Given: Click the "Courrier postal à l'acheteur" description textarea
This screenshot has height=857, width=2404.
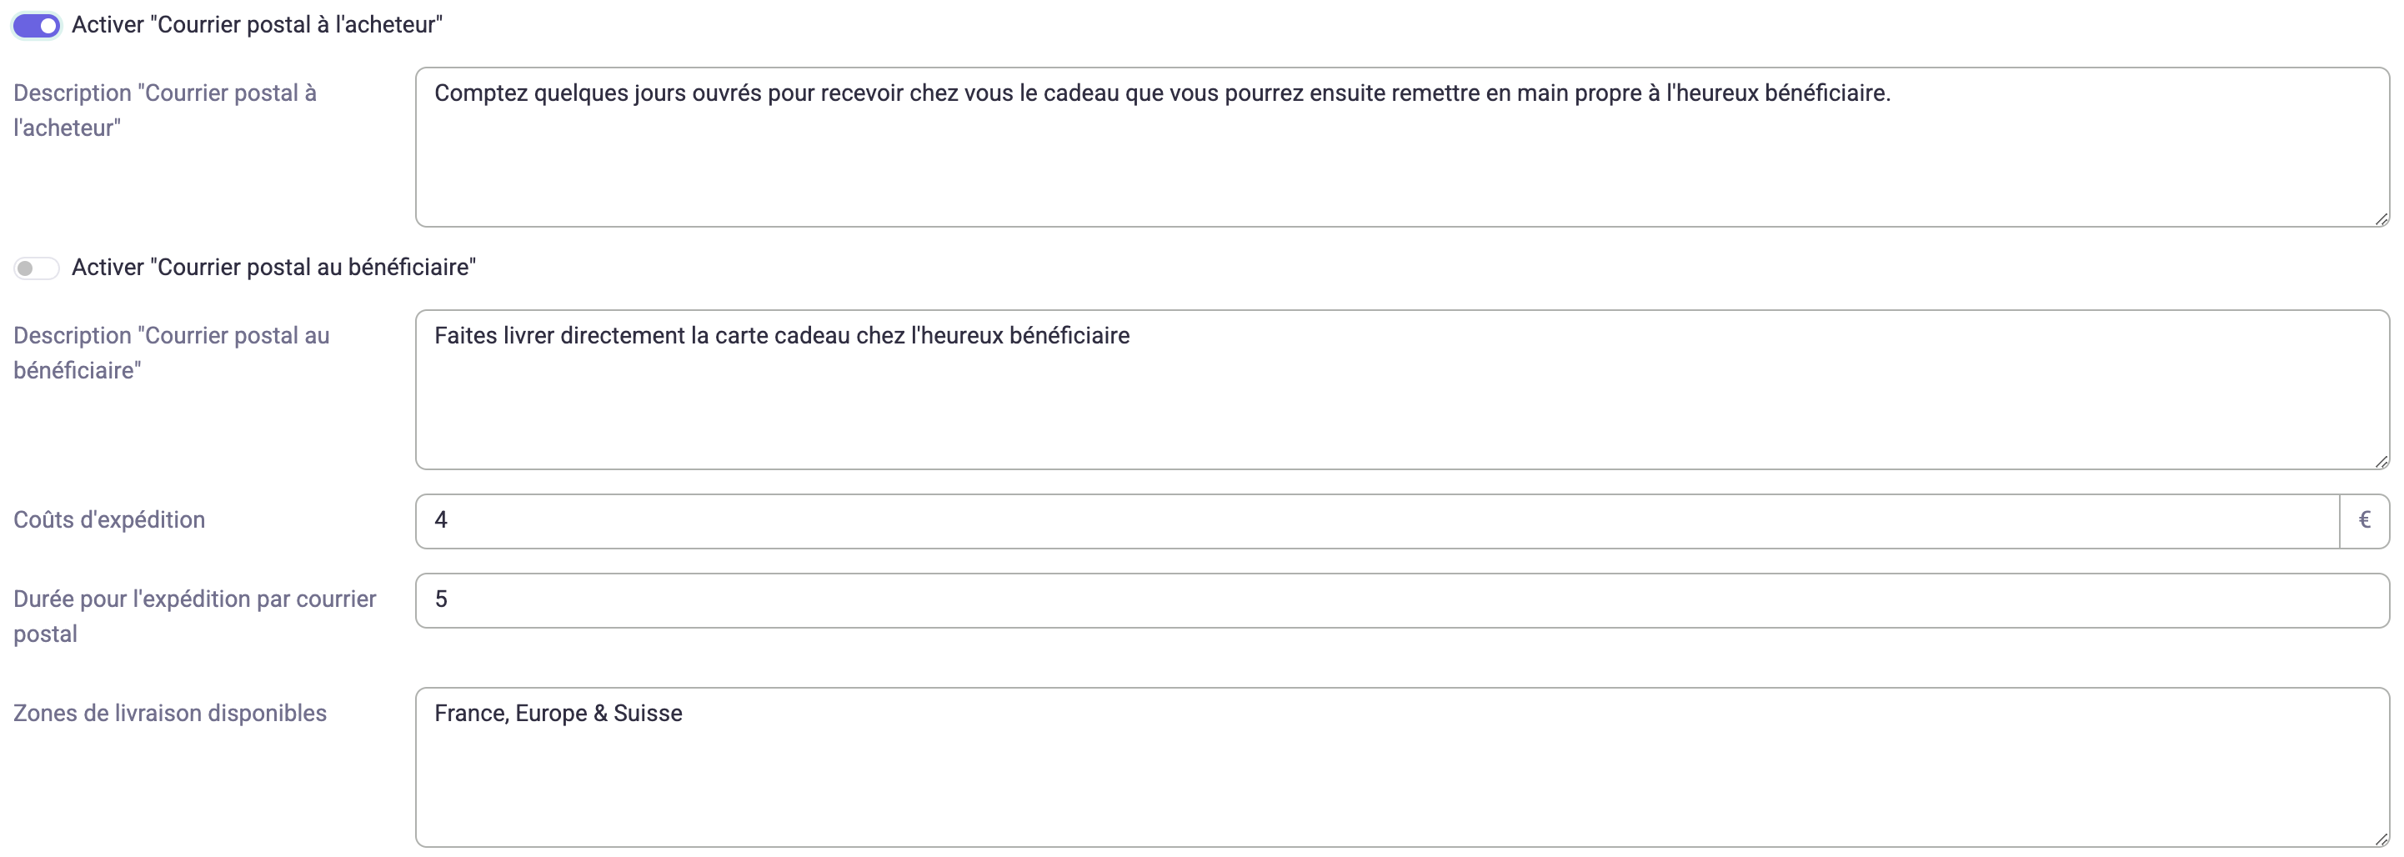Looking at the screenshot, I should tap(1402, 147).
